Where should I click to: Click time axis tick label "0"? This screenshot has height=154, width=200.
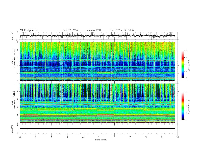click(x=20, y=137)
